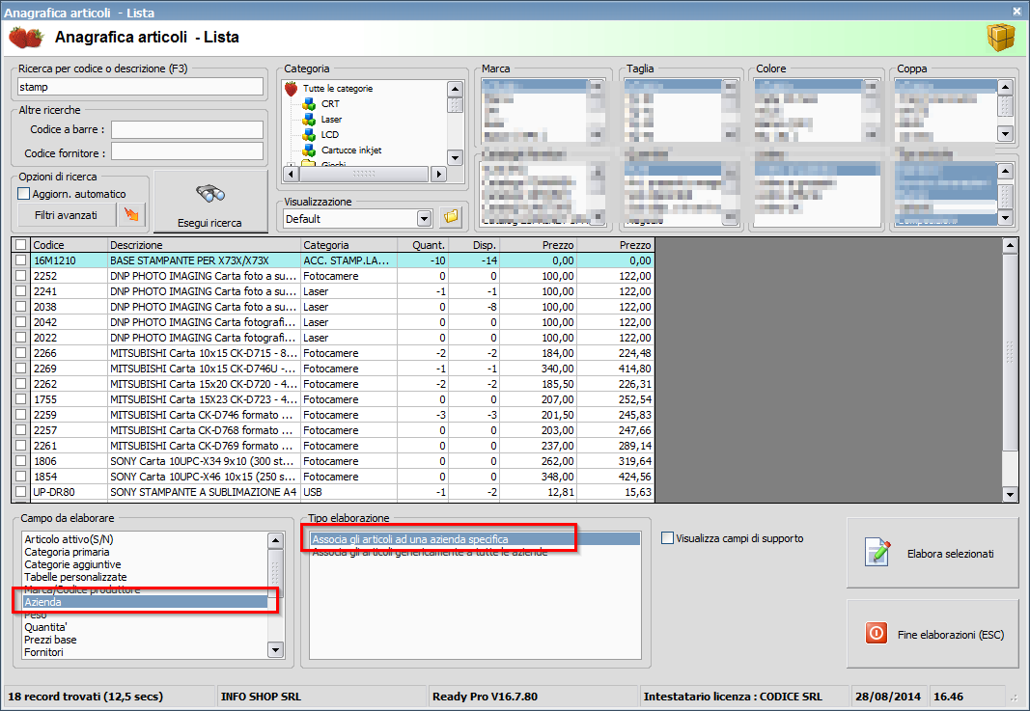Tick the select-all checkbox in table header
This screenshot has height=711, width=1030.
[21, 245]
